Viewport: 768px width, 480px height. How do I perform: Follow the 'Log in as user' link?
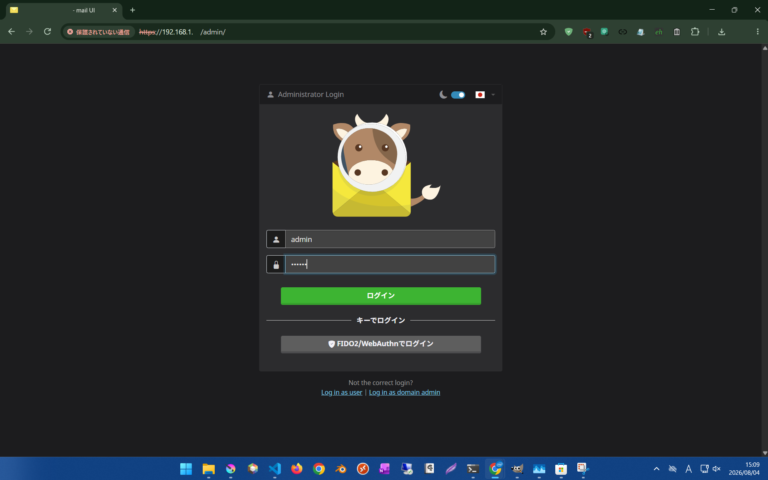pyautogui.click(x=342, y=392)
